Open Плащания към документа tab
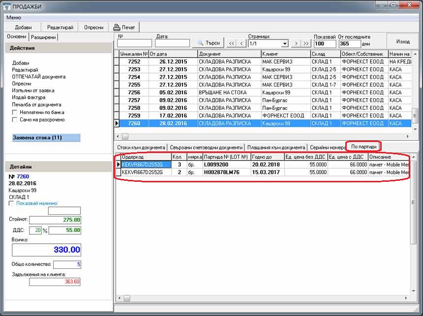Screen dimensions: 423x316 (x=276, y=147)
